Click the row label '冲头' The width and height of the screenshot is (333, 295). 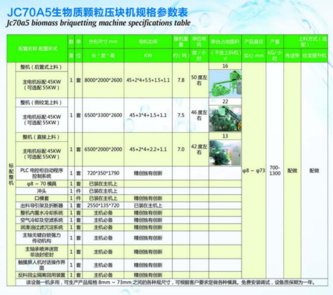(x=42, y=191)
